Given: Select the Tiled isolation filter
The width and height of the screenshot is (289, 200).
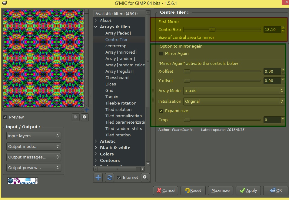Looking at the screenshot, I should pyautogui.click(x=118, y=109).
